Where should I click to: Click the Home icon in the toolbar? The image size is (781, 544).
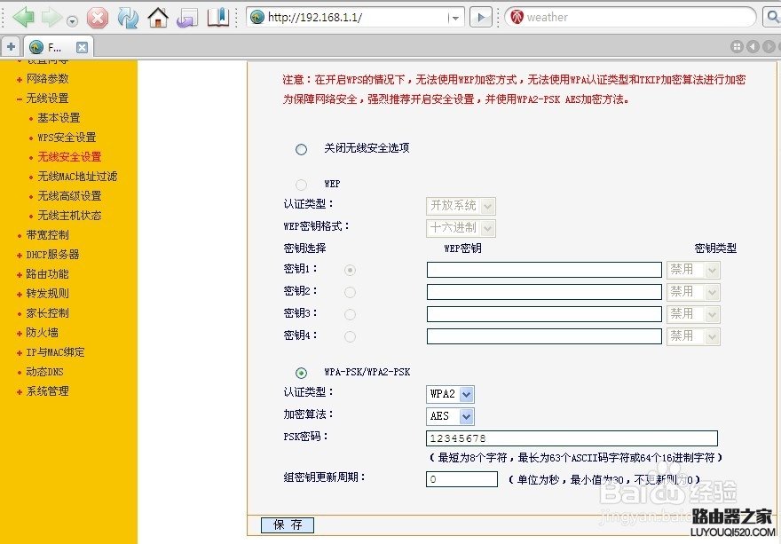(158, 16)
